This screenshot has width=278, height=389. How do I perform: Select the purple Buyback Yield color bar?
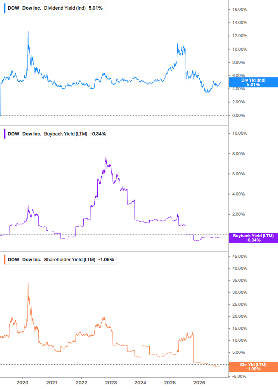tap(5, 134)
